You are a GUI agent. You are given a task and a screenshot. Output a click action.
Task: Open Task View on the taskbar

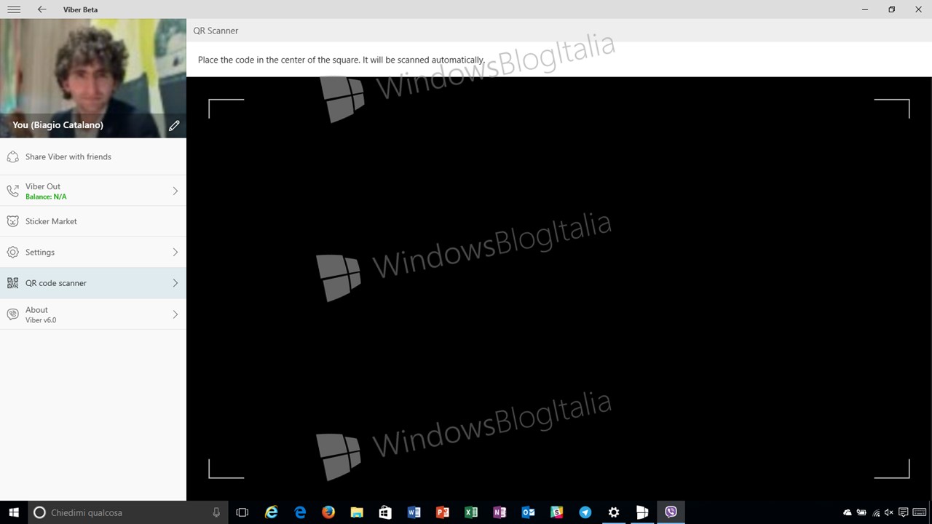242,512
